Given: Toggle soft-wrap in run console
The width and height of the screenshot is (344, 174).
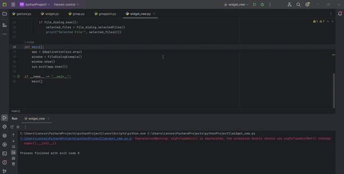Looking at the screenshot, I should [x=13, y=147].
